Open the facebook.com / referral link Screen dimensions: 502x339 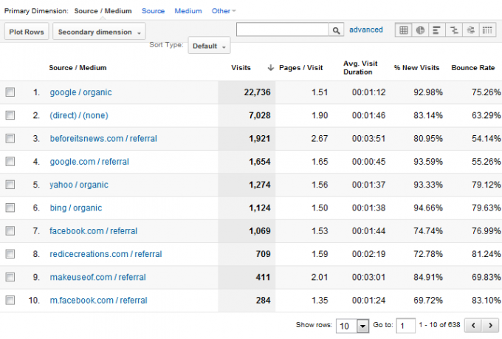click(x=93, y=231)
